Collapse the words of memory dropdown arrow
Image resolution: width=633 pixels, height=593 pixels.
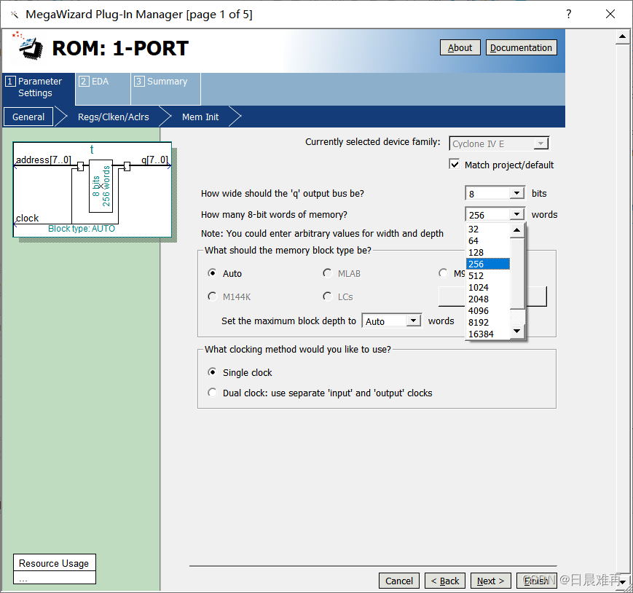pyautogui.click(x=516, y=214)
